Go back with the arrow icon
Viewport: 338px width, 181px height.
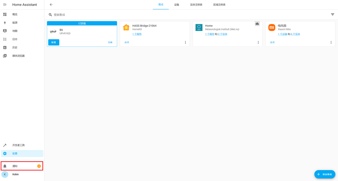pos(51,5)
